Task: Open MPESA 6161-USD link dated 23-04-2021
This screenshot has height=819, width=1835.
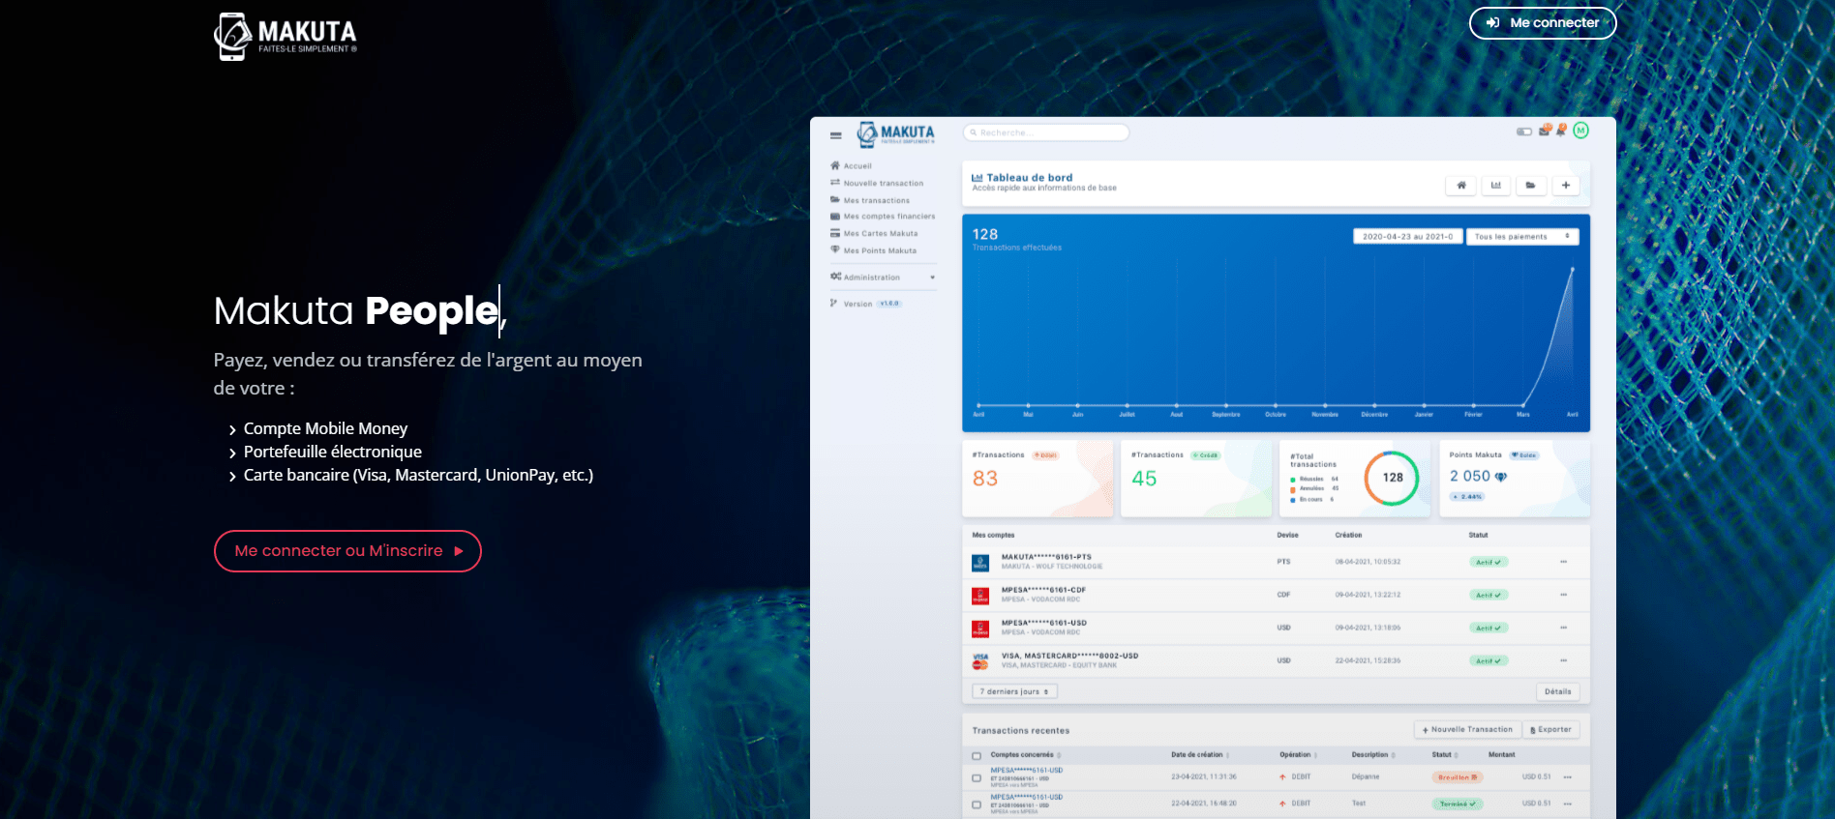Action: click(1026, 771)
